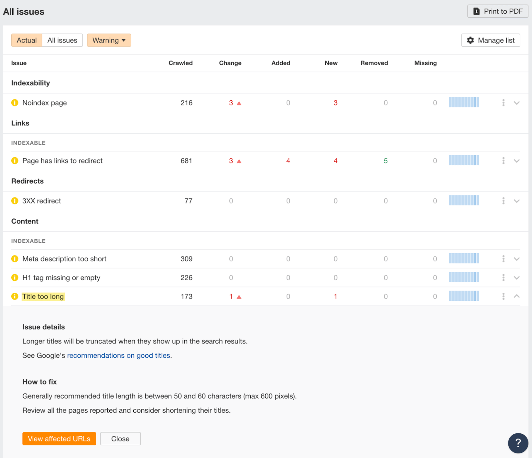Screen dimensions: 532x458
Task: Open the three-dot menu for Page has links to redirect
Action: [503, 161]
